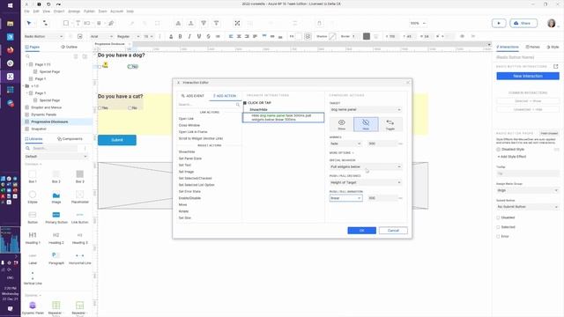Toggle underline text formatting
564x317 pixels.
pos(198,36)
